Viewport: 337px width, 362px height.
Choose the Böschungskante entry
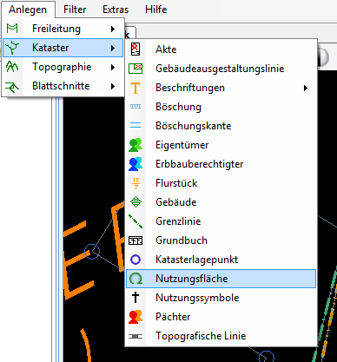[221, 126]
